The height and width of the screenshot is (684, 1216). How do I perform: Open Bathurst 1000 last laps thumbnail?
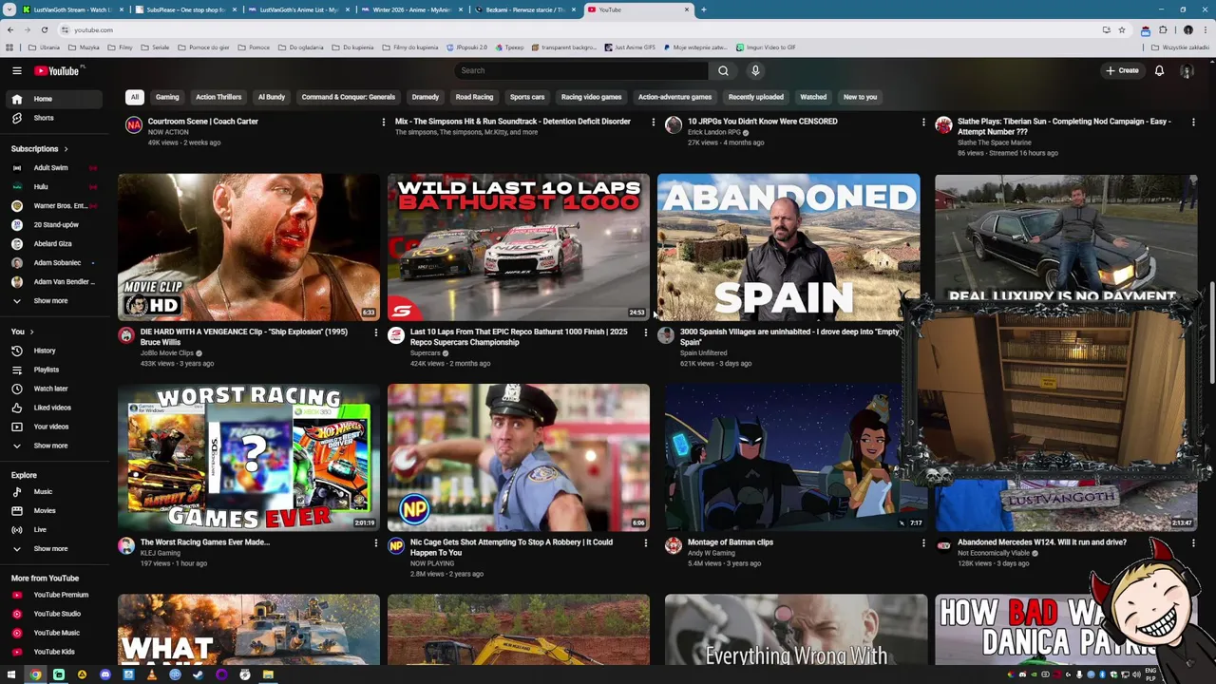coord(519,247)
